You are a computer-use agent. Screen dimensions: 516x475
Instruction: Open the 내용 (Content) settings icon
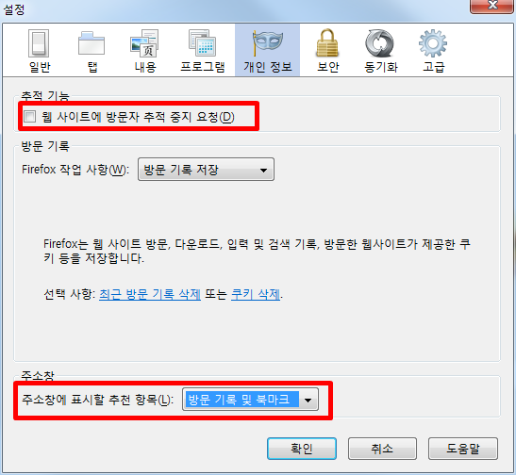click(x=144, y=43)
